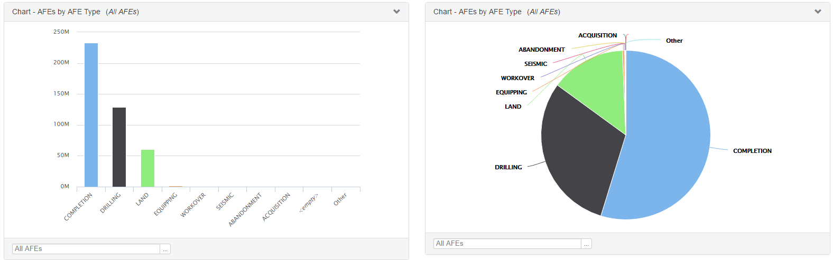
Task: Click the EQUIPPING axis label on bar chart
Action: [165, 204]
